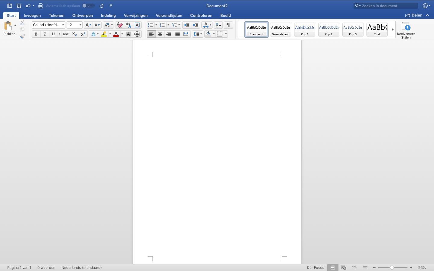
Task: Click the Clear Formatting eraser icon
Action: (x=119, y=25)
